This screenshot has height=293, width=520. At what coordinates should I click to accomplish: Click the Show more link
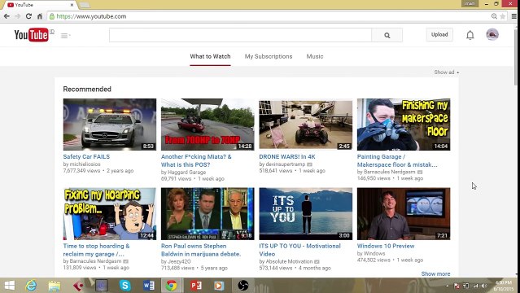click(x=435, y=273)
